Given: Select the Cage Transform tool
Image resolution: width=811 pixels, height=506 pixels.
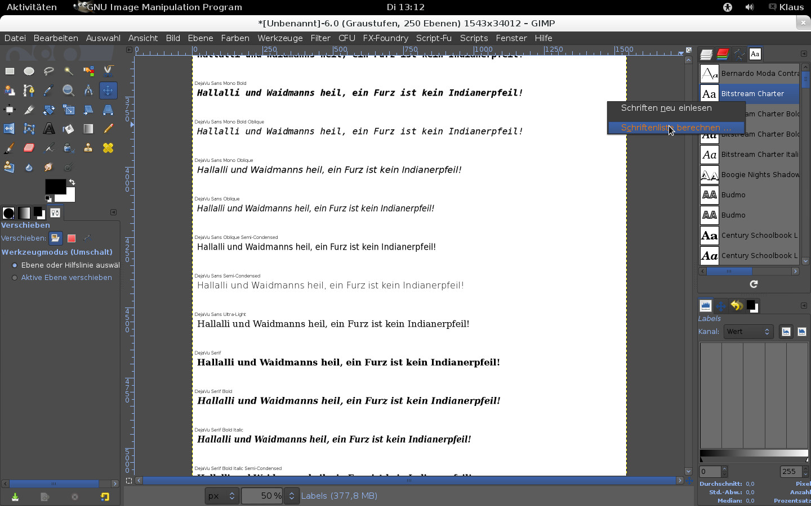Looking at the screenshot, I should point(29,129).
